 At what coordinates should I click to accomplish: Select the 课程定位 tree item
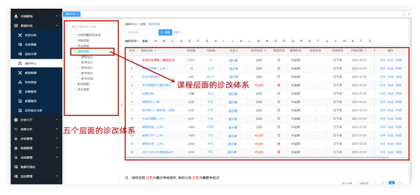87,57
